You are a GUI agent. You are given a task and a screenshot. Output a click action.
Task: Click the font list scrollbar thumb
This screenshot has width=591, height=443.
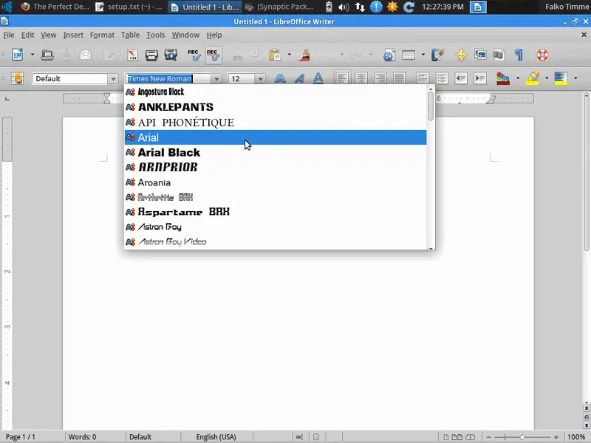coord(431,106)
